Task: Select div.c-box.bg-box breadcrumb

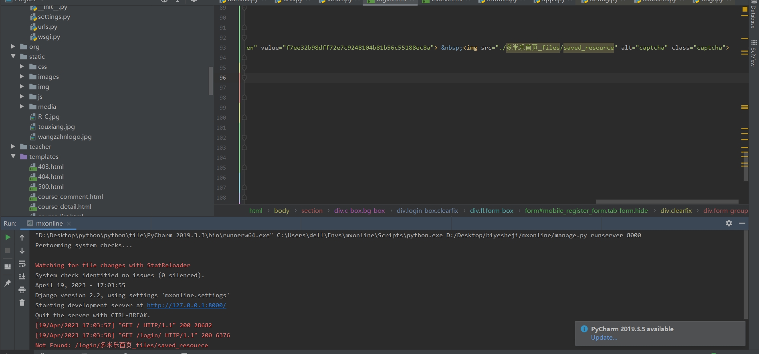Action: click(359, 211)
